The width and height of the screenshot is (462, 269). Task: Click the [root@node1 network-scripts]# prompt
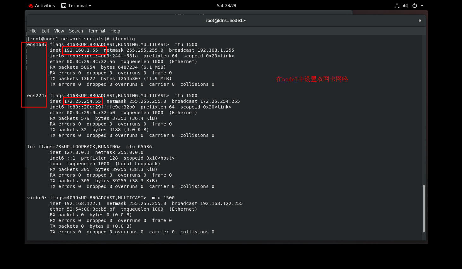tap(68, 39)
